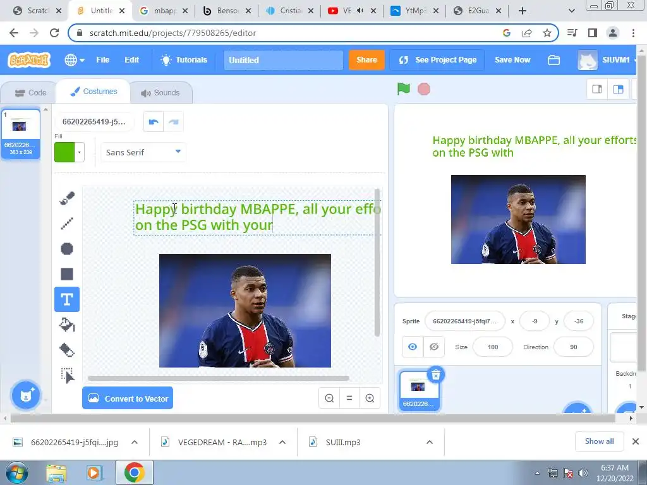Click the canvas vertical scrollbar
647x485 pixels.
point(377,262)
